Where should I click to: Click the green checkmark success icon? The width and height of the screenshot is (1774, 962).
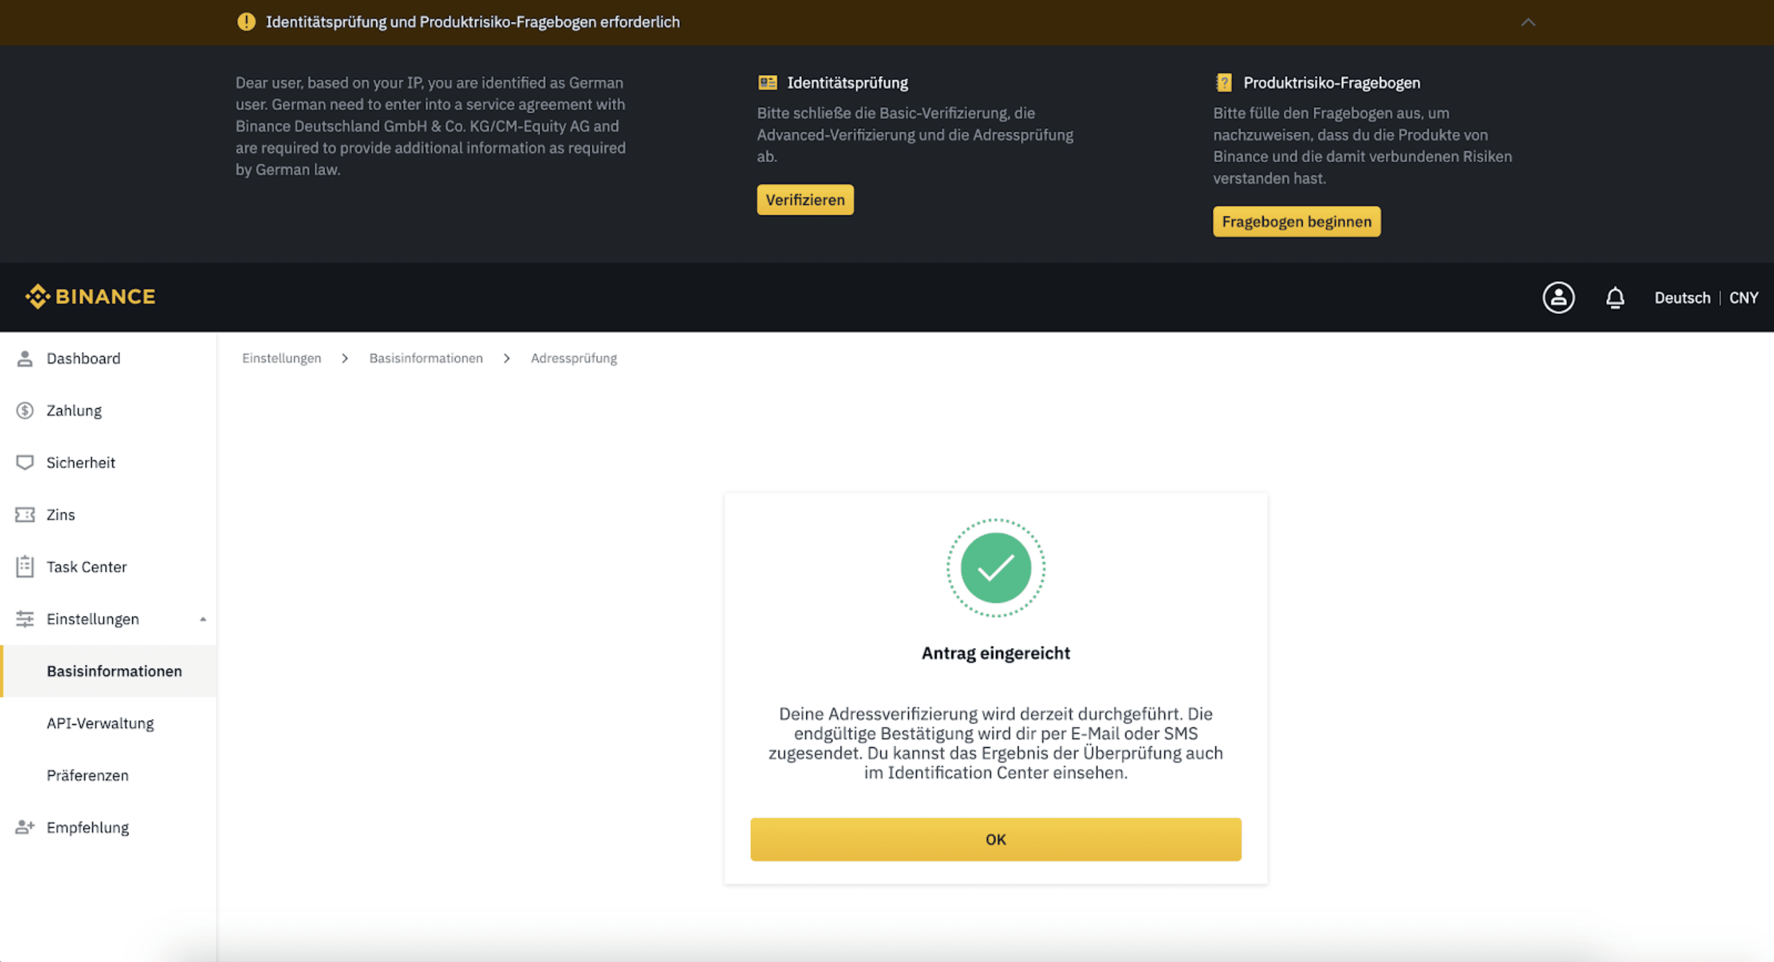tap(996, 567)
